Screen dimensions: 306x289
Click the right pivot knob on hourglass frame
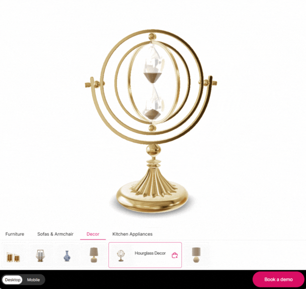206,83
